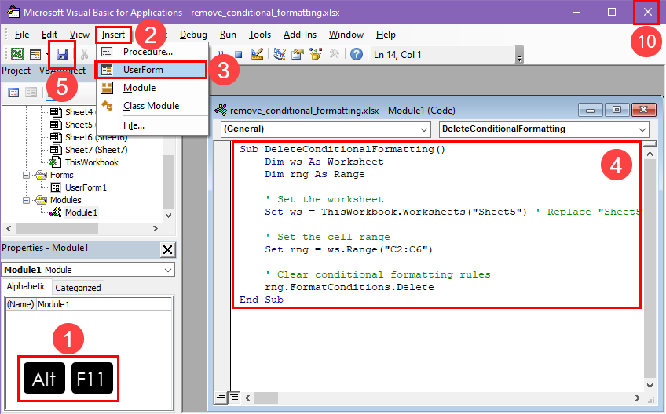Image resolution: width=666 pixels, height=414 pixels.
Task: Collapse the Forms folder node
Action: coord(27,175)
